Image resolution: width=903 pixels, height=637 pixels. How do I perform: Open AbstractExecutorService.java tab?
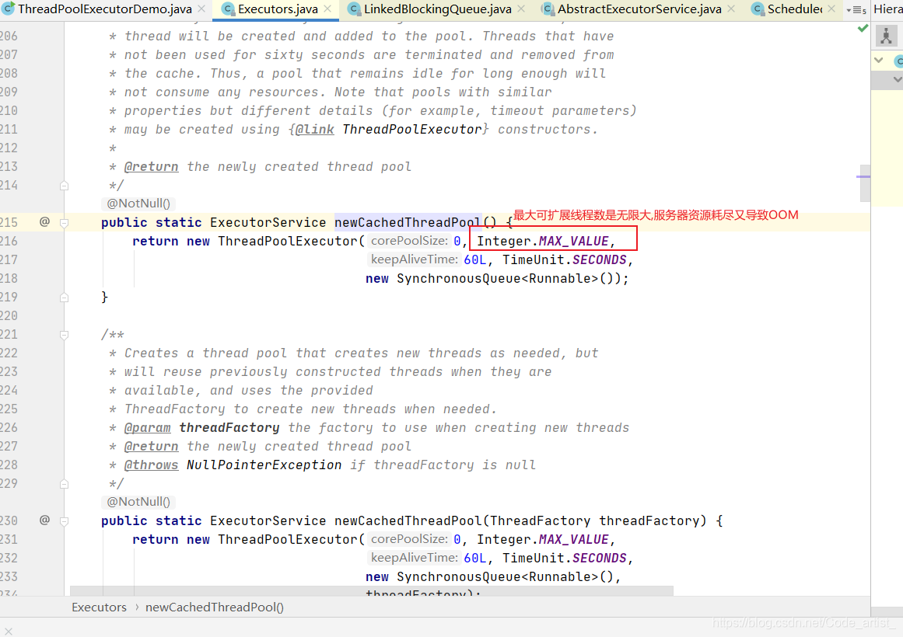639,9
